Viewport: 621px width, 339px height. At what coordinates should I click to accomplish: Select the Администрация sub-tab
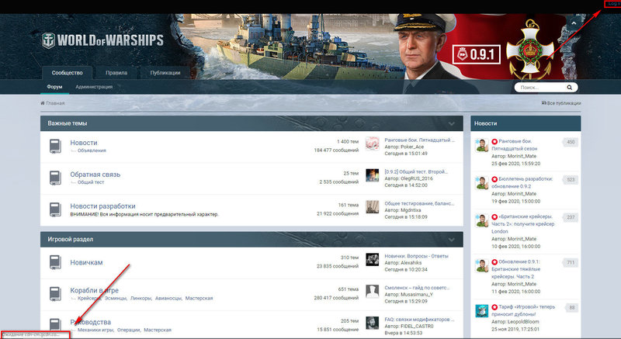tap(94, 87)
